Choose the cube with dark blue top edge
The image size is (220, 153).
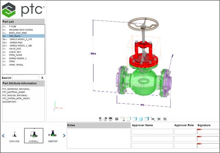(x=147, y=119)
